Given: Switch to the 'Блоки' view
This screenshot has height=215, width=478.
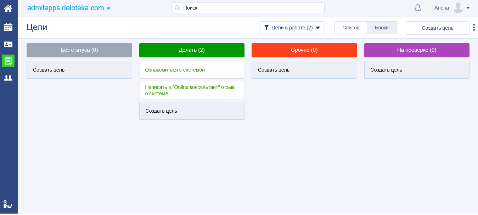Looking at the screenshot, I should 382,28.
